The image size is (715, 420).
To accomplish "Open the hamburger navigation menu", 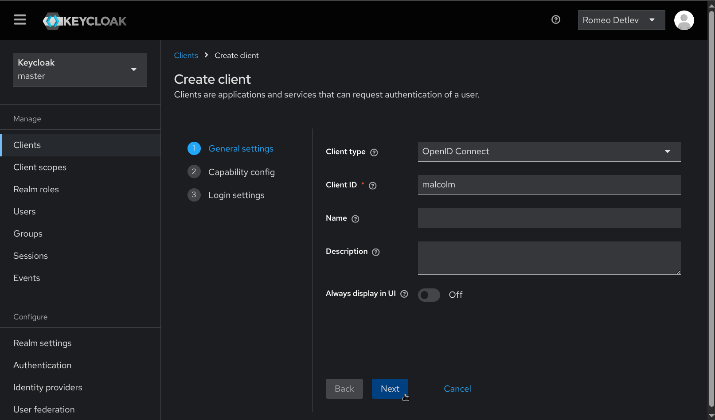I will [x=20, y=20].
